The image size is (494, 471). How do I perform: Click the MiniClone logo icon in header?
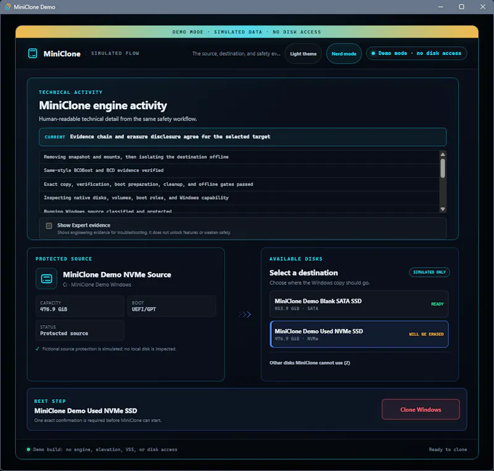33,53
